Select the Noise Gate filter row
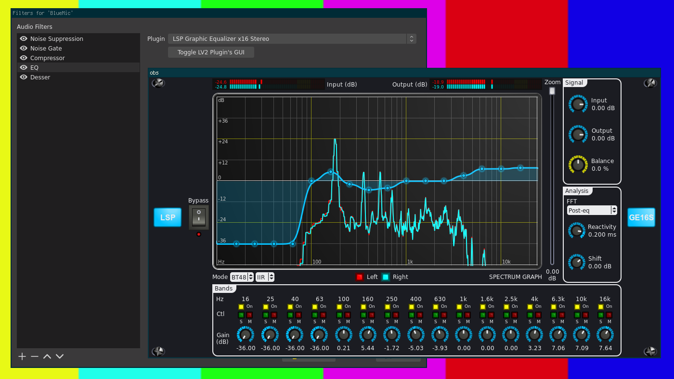This screenshot has height=379, width=674. click(78, 48)
